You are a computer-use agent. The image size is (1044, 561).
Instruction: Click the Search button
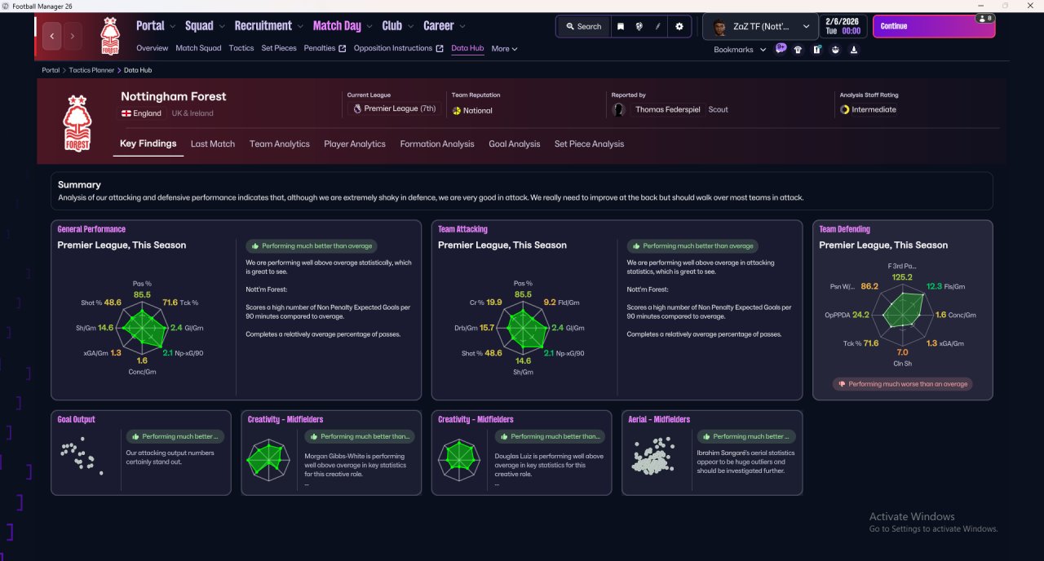pyautogui.click(x=582, y=26)
